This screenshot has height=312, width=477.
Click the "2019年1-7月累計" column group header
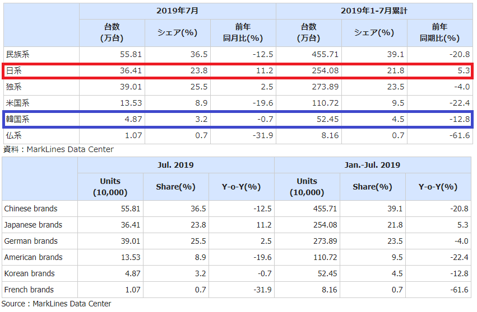[374, 11]
